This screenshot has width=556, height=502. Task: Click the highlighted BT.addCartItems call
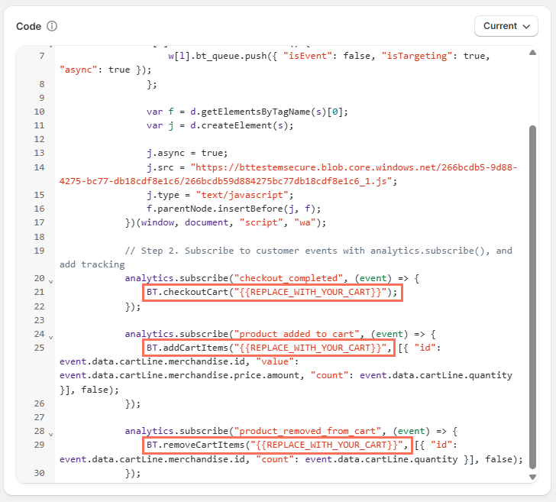[269, 348]
